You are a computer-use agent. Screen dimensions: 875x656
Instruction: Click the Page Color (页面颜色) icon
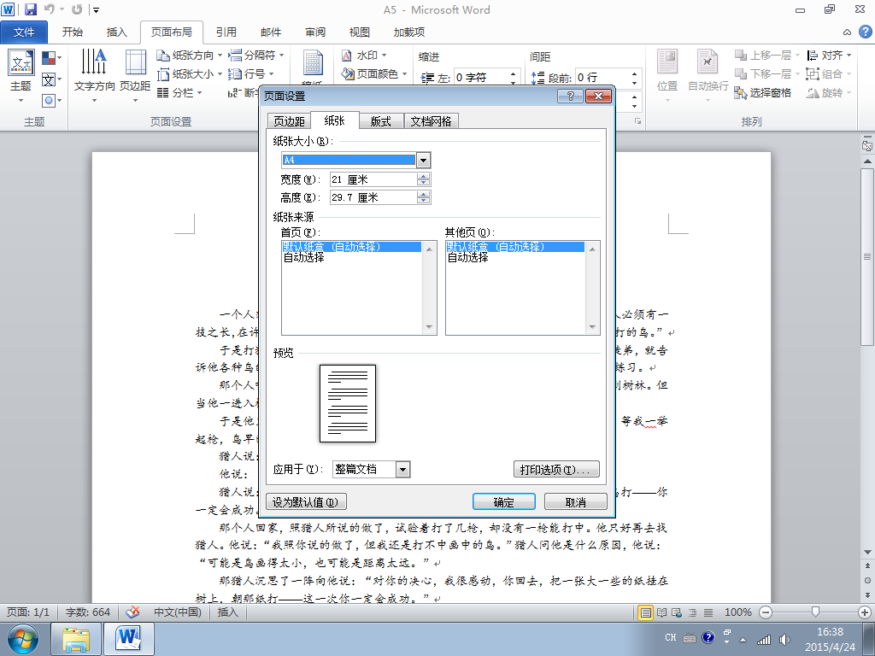pyautogui.click(x=348, y=73)
